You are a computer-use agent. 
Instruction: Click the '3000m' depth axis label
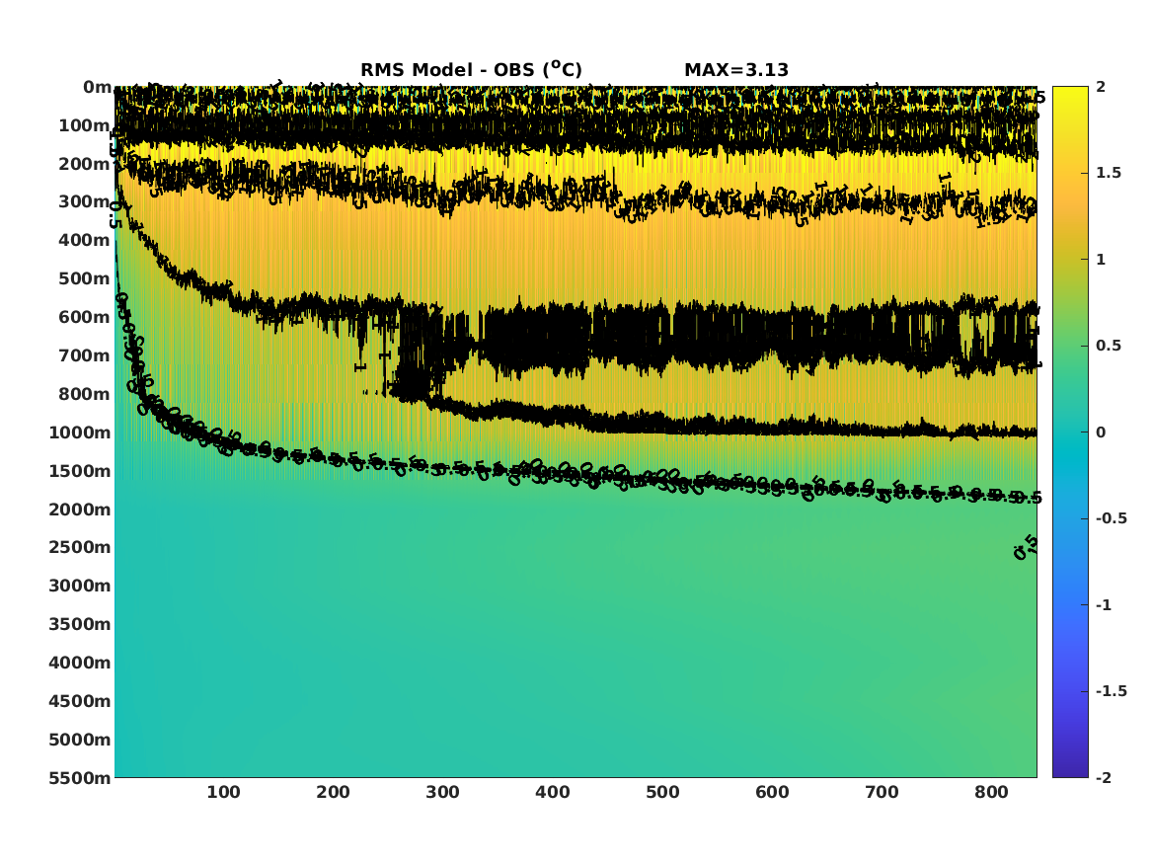[x=80, y=586]
